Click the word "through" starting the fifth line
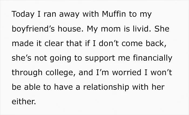 (x=27, y=73)
